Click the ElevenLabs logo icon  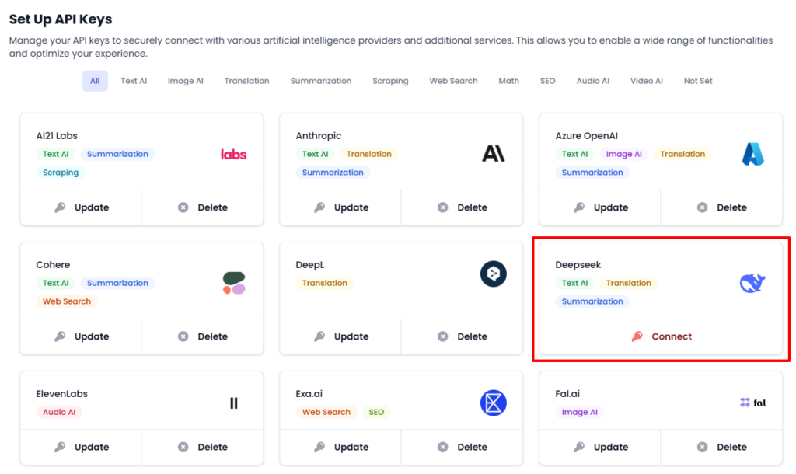[233, 403]
